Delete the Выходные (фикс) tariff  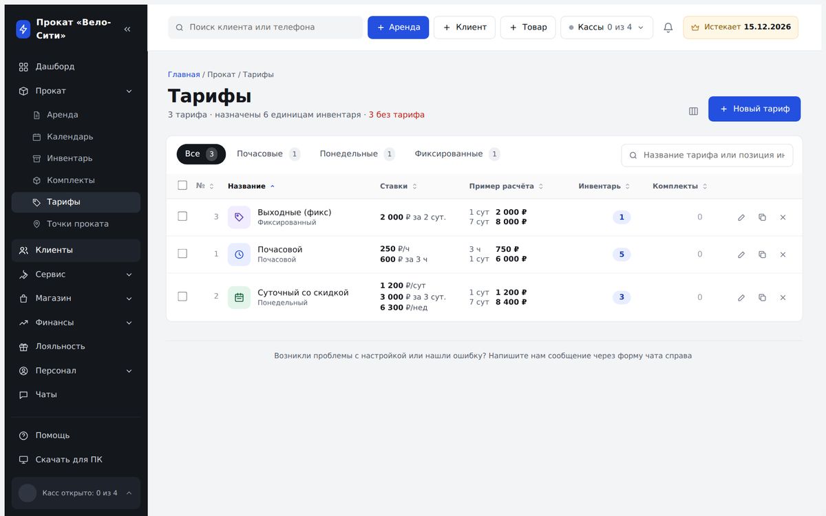(x=783, y=217)
